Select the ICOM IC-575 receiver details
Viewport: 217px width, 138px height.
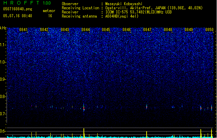click(138, 12)
